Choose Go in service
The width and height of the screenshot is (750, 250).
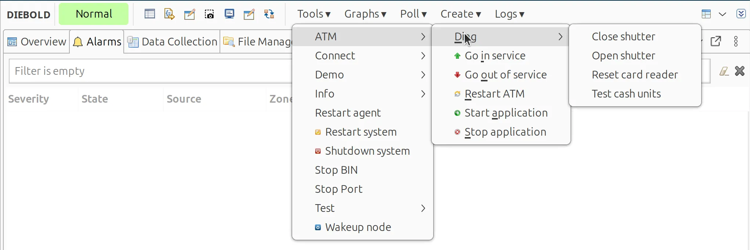[x=501, y=56]
